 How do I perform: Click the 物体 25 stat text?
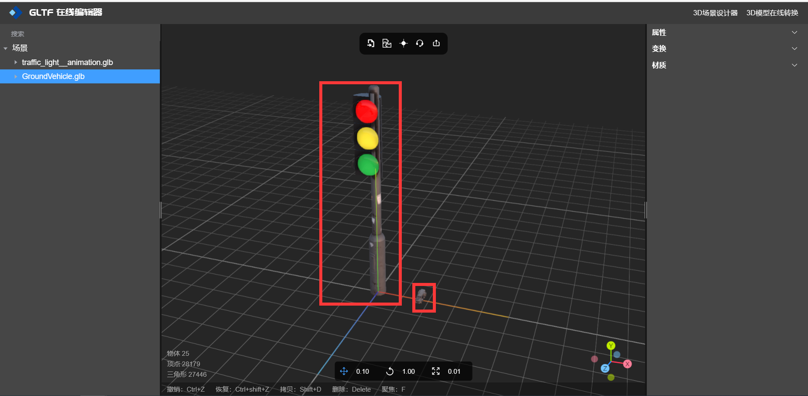coord(178,354)
